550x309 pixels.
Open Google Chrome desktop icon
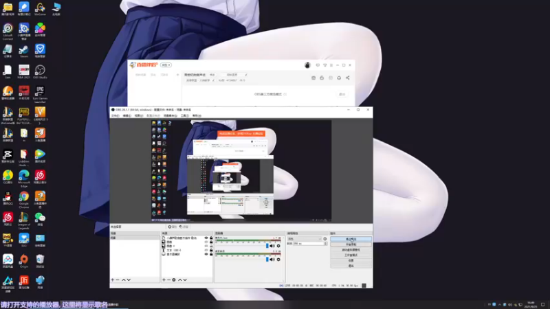pos(24,200)
